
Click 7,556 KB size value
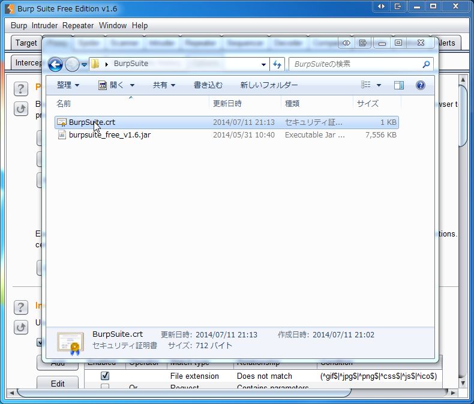point(381,135)
